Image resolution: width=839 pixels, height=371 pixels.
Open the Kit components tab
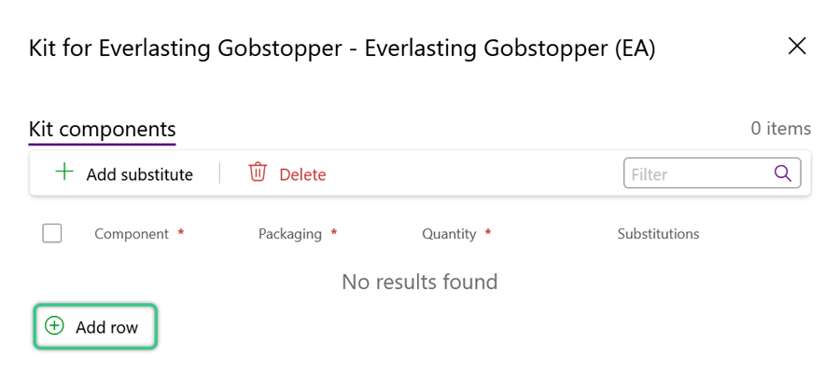click(103, 129)
